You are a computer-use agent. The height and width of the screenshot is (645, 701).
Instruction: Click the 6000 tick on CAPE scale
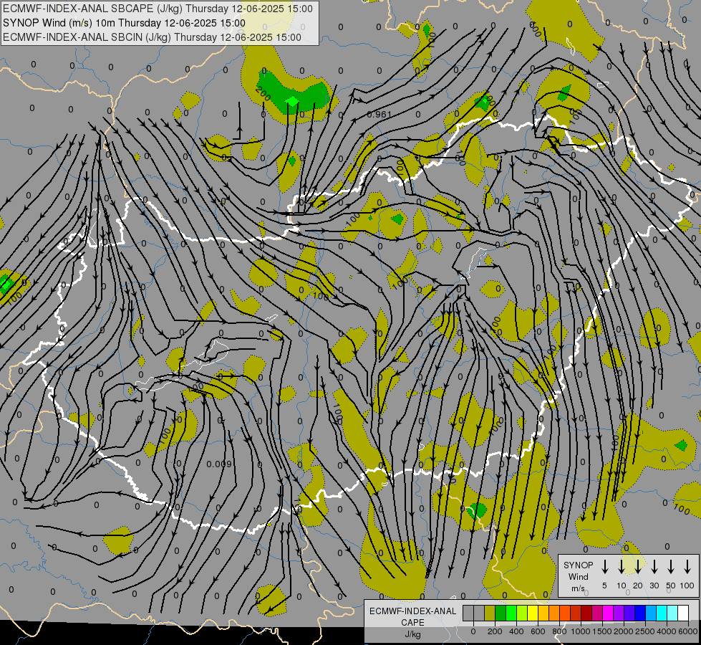click(688, 631)
